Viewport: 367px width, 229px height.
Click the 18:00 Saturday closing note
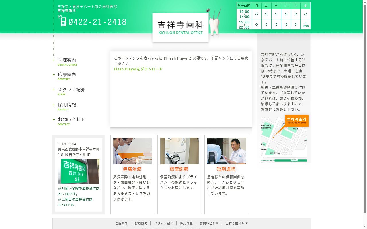306,24
